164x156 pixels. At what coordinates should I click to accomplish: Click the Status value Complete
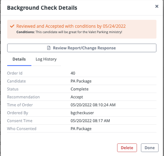[x=79, y=89]
